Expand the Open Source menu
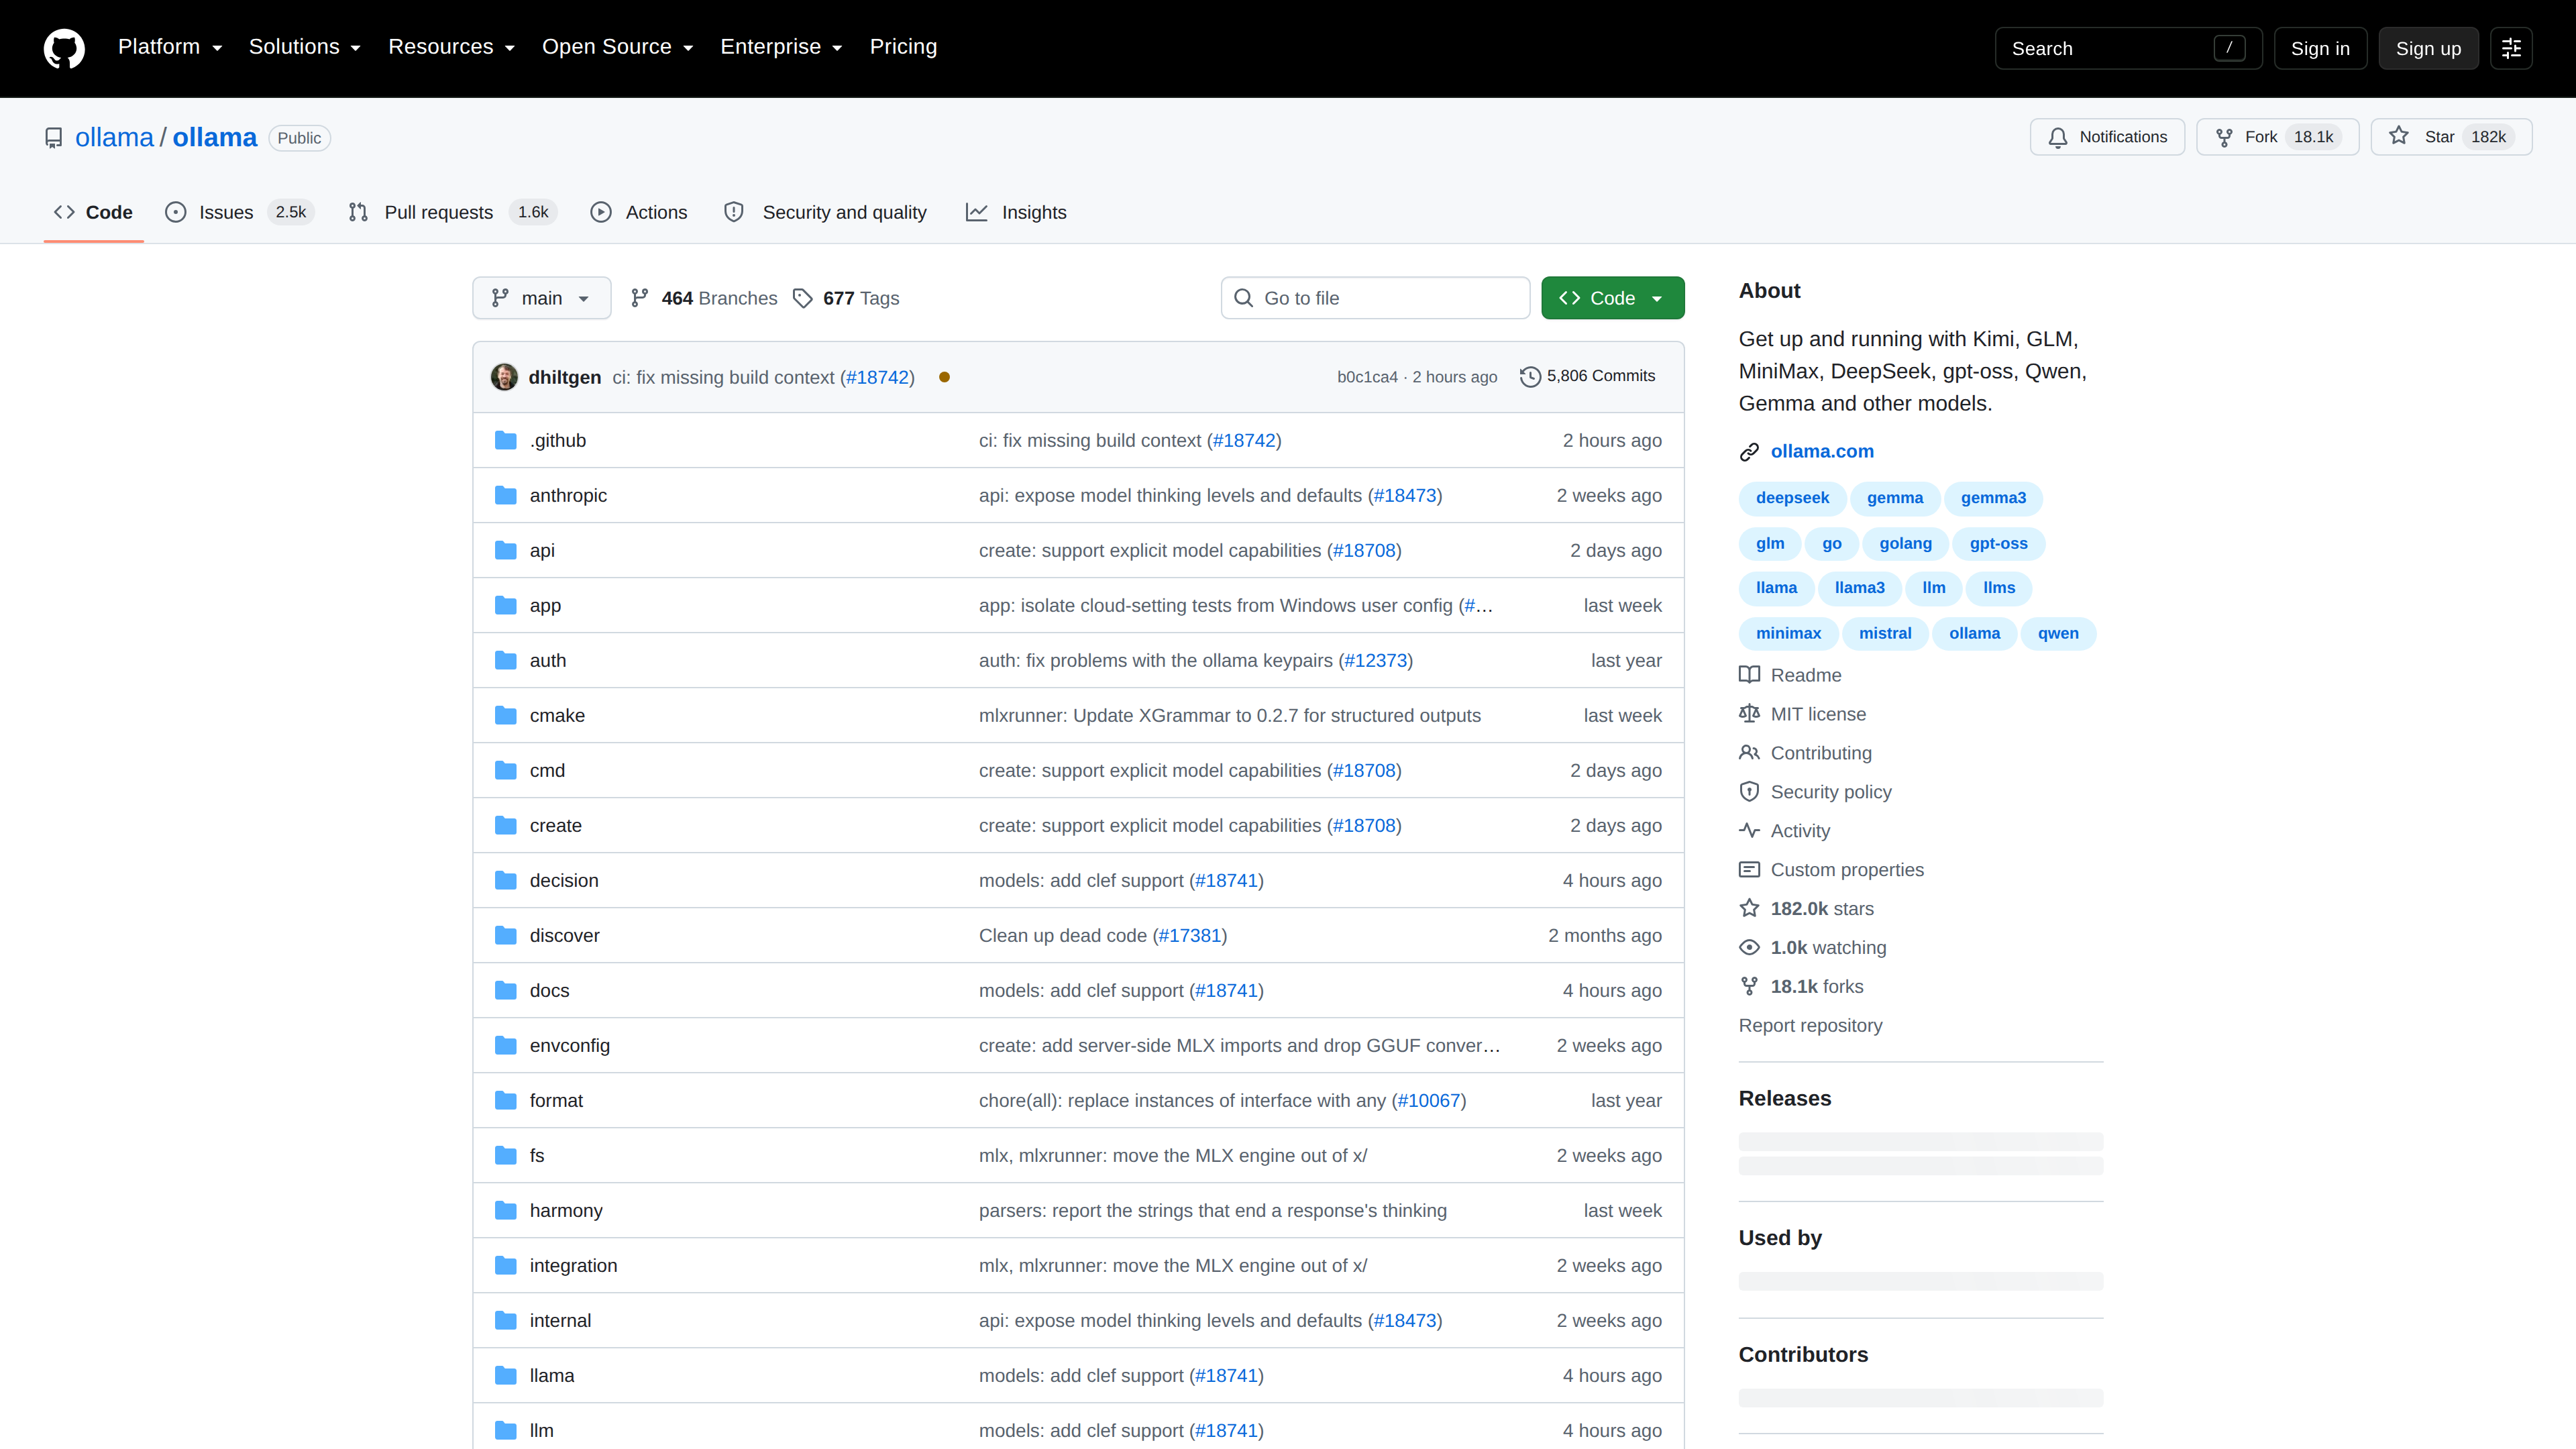Image resolution: width=2576 pixels, height=1449 pixels. click(x=617, y=47)
